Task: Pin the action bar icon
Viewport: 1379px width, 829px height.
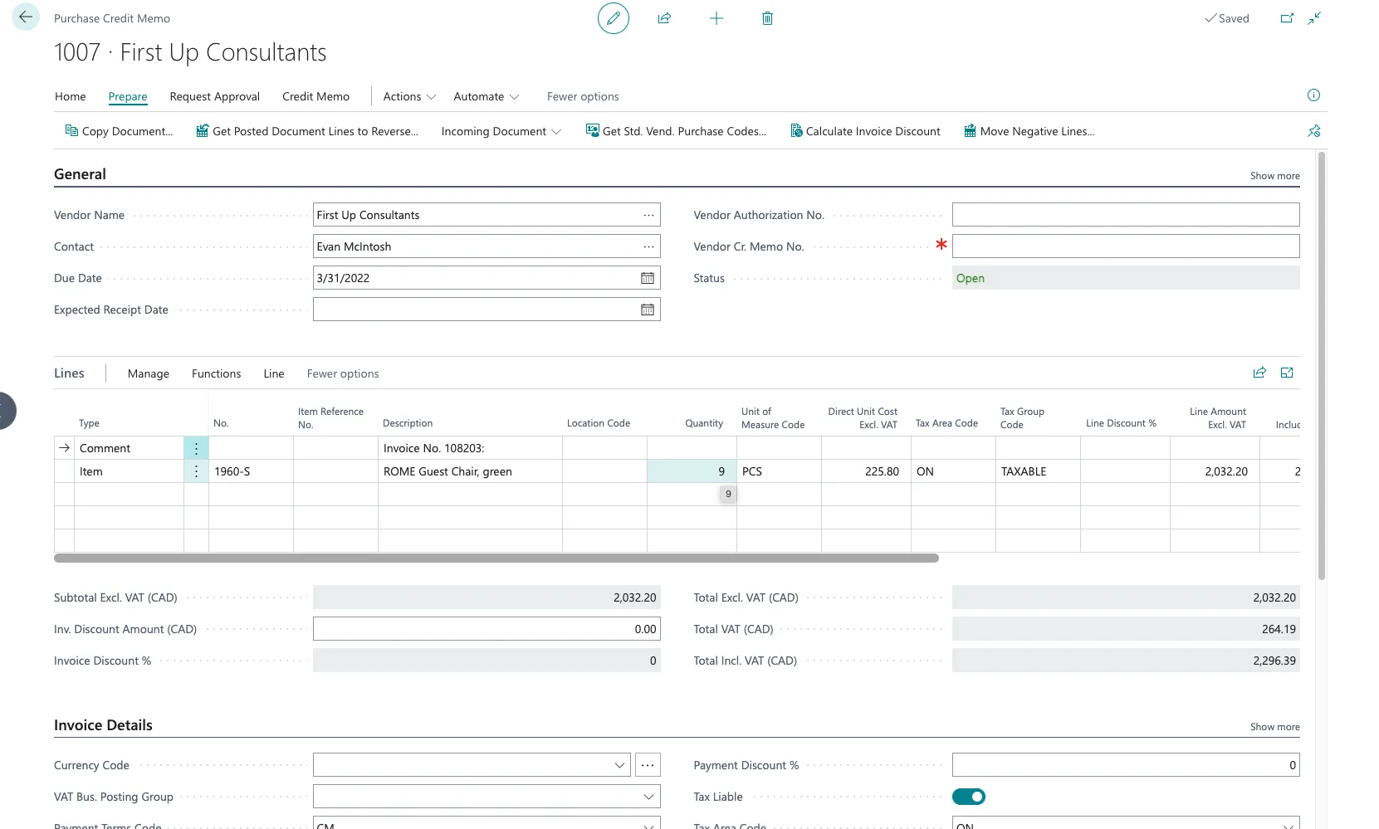Action: [1313, 131]
